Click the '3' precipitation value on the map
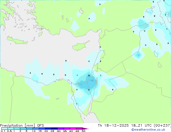171x132 pixels. 89,76
